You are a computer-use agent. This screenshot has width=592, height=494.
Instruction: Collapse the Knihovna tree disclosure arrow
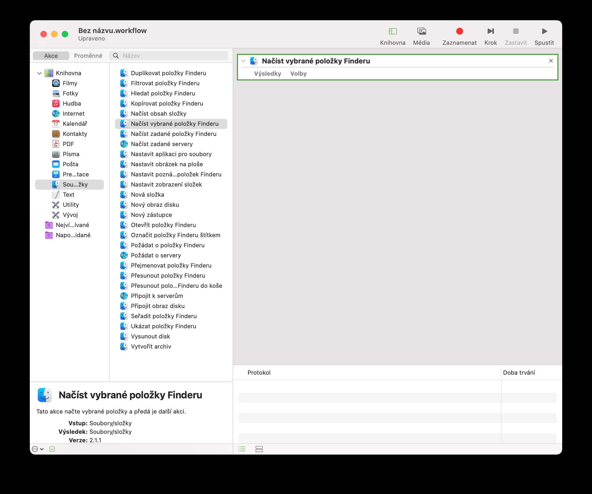(39, 73)
